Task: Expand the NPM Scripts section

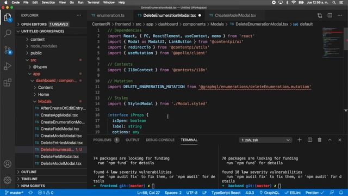Action: click(33, 186)
